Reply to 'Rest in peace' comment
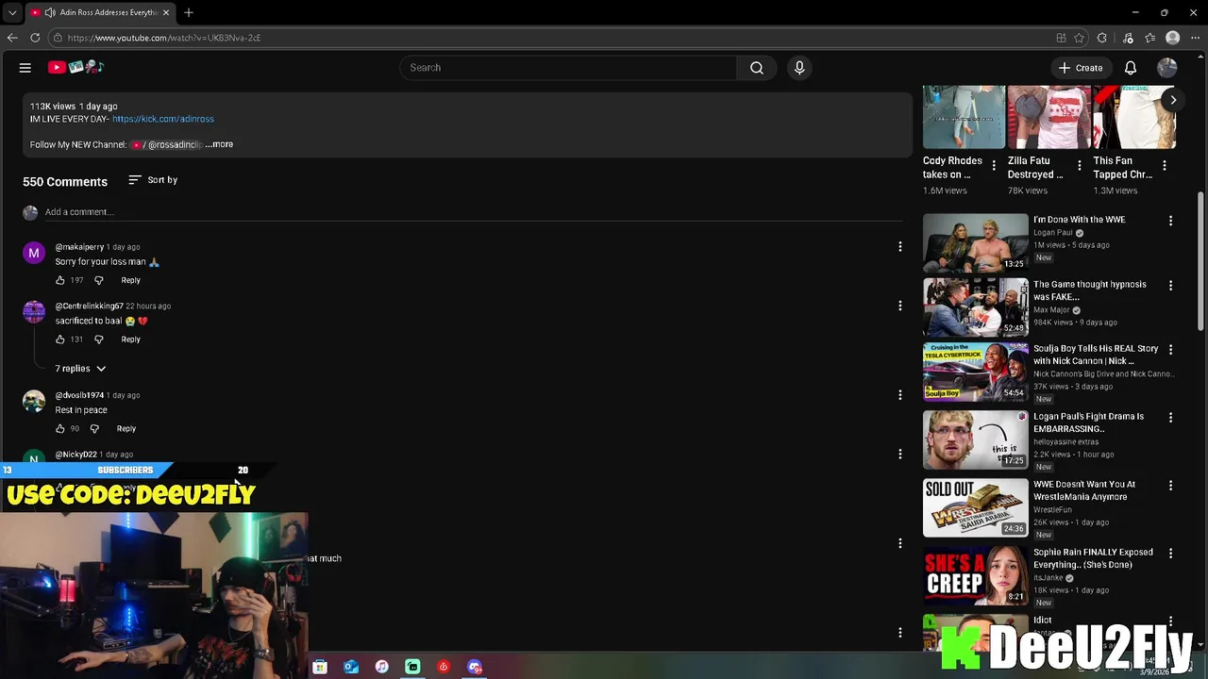1208x679 pixels. (126, 429)
